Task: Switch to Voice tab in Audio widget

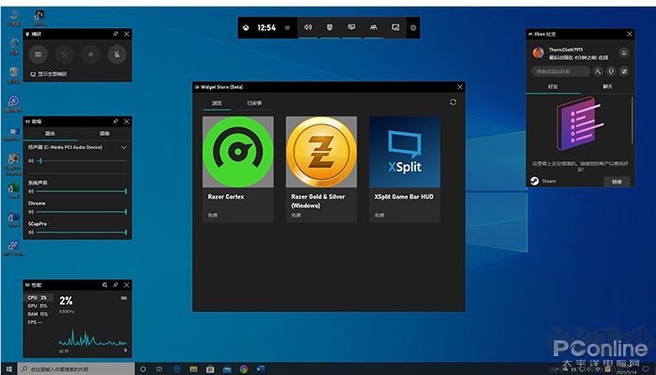Action: (105, 133)
